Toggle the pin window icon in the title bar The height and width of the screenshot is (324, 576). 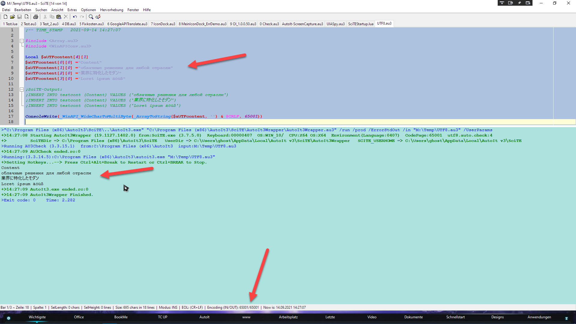[519, 3]
